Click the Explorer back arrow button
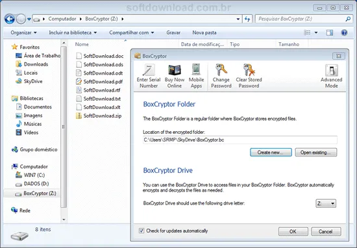Image resolution: width=357 pixels, height=248 pixels. click(x=10, y=19)
